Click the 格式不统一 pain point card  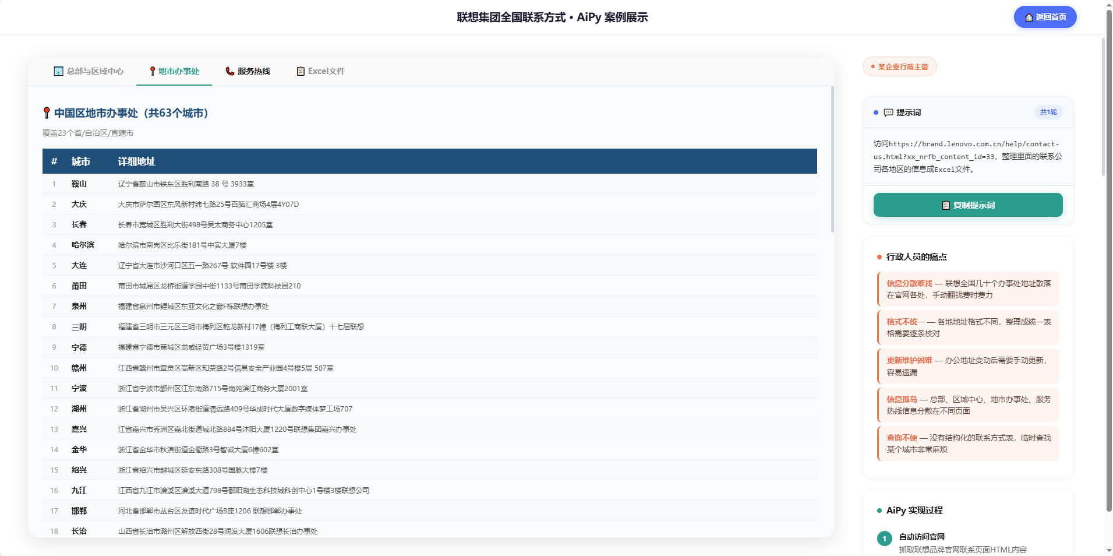tap(968, 328)
